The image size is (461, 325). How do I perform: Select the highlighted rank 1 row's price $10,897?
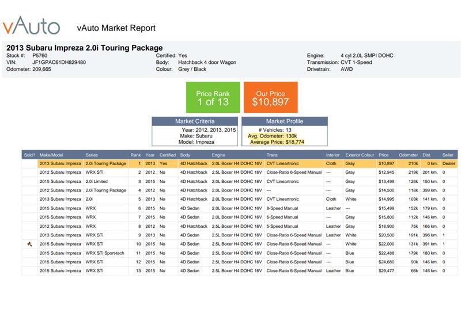click(x=386, y=163)
